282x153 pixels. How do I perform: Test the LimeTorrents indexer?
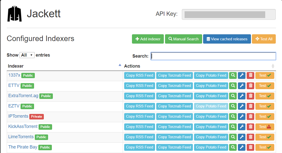(265, 137)
